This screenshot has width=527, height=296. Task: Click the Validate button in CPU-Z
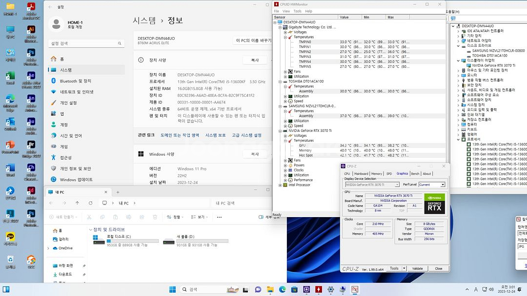pos(417,269)
